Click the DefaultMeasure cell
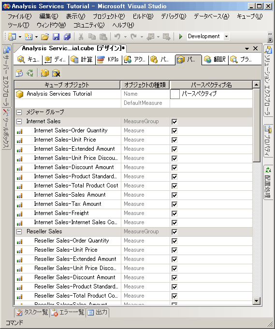This screenshot has width=275, height=329. 145,103
